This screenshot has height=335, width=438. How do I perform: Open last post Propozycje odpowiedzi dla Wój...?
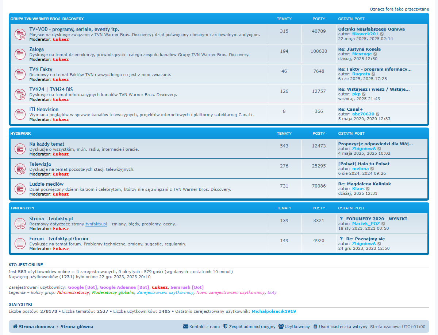coord(376,144)
